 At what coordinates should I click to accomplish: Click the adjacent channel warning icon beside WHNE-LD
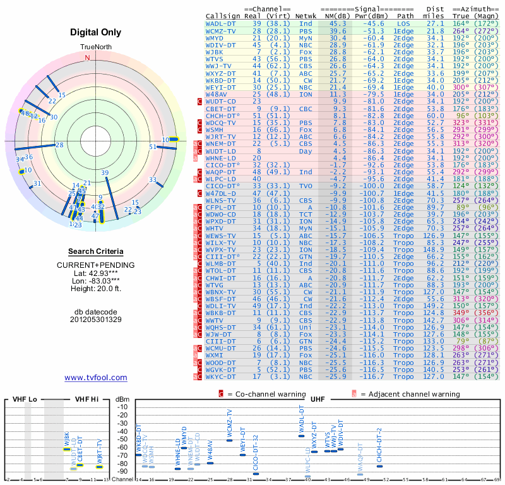coord(195,159)
